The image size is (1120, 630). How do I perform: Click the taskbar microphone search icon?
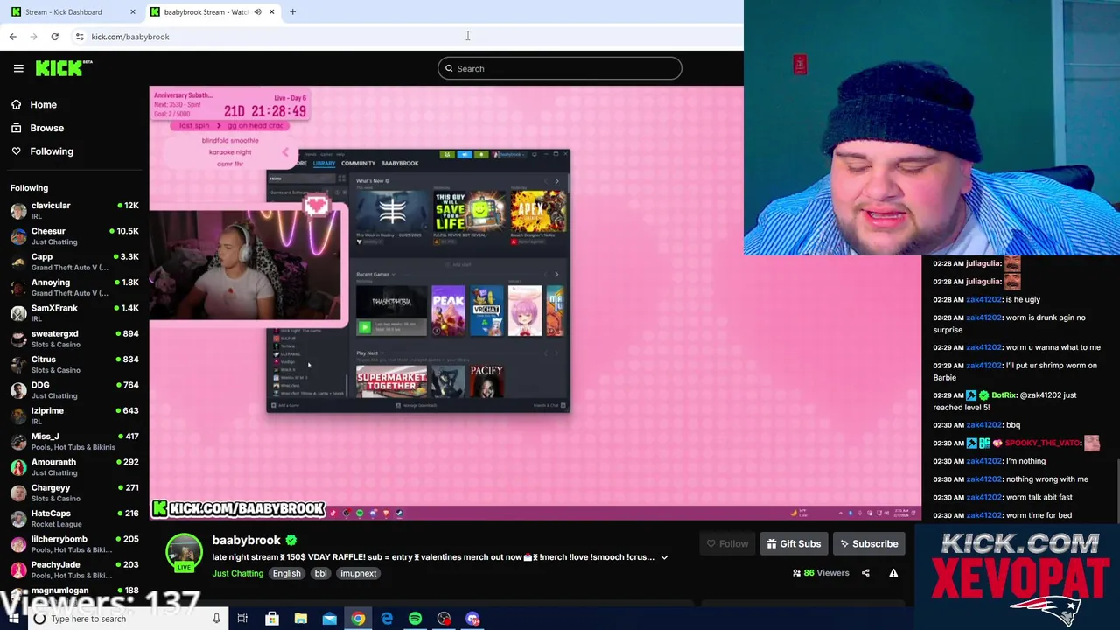tap(216, 619)
